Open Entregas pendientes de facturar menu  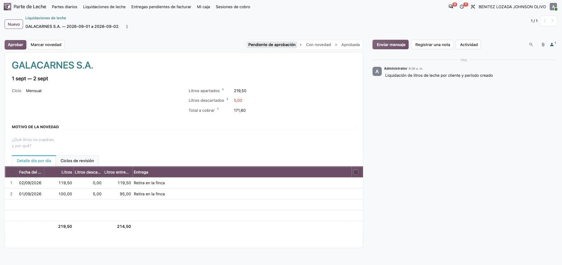point(161,7)
